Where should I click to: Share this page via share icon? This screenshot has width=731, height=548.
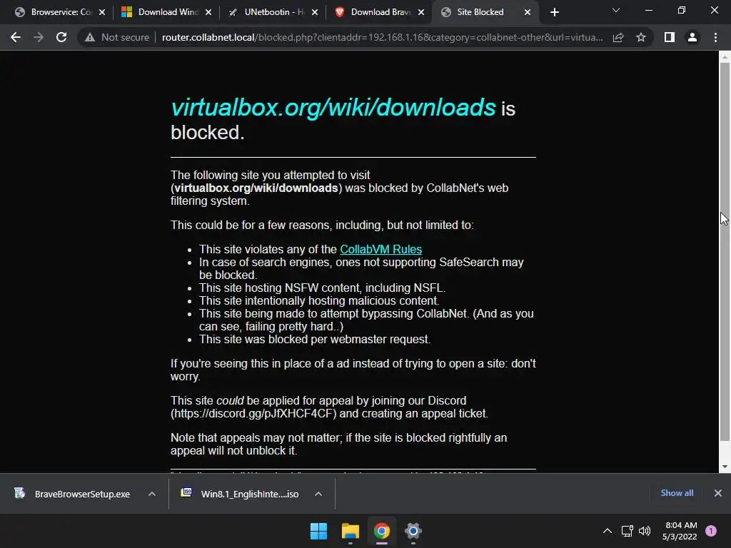(618, 37)
